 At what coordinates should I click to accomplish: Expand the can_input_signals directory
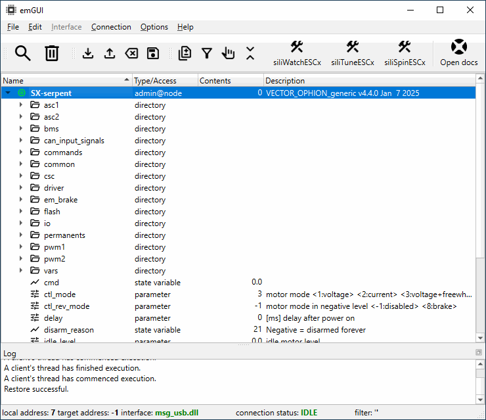[21, 140]
